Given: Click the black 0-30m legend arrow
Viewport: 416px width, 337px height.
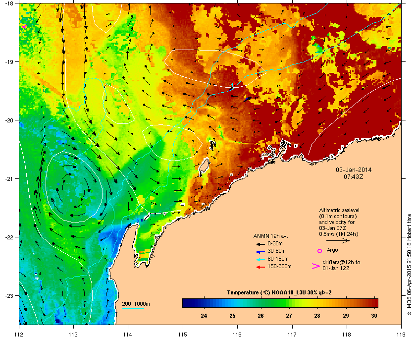Looking at the screenshot, I should coord(261,244).
